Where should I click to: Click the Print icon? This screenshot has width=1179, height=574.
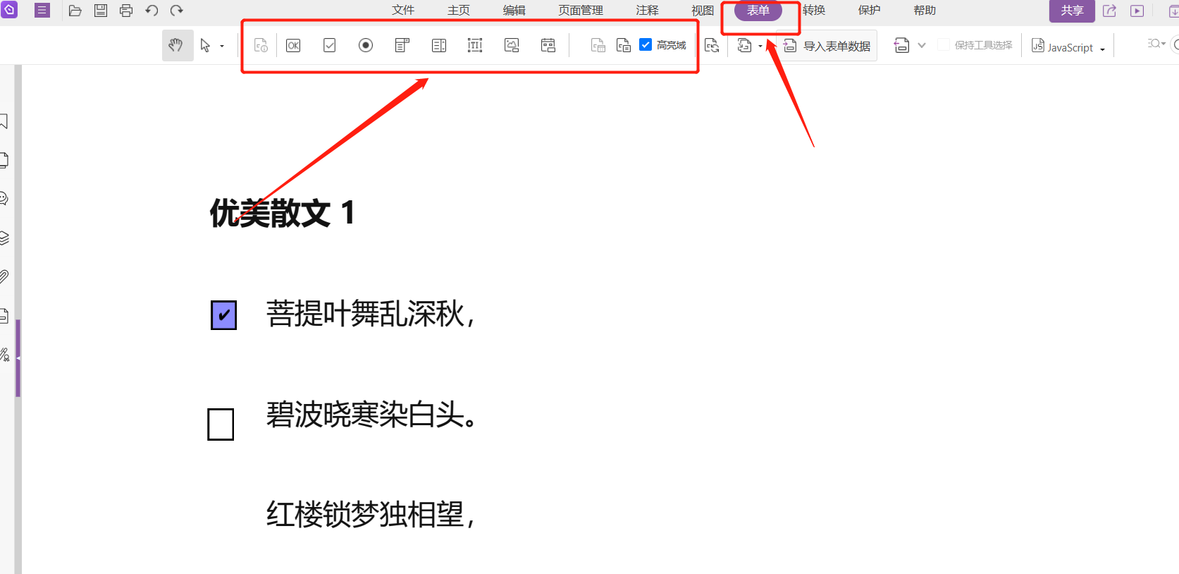[x=126, y=11]
